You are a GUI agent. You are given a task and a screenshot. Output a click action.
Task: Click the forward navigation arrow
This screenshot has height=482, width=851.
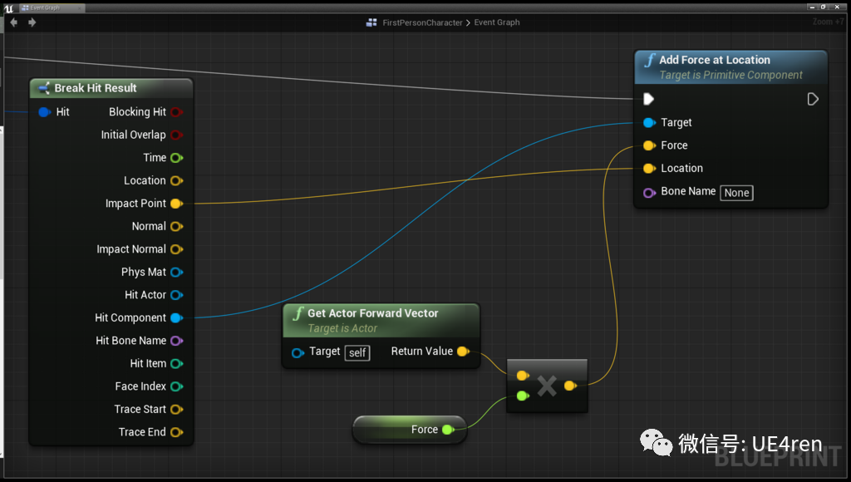point(31,22)
